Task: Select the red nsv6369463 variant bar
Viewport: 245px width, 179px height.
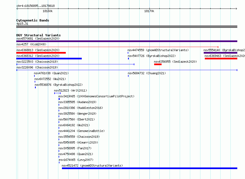Action: pos(221,59)
